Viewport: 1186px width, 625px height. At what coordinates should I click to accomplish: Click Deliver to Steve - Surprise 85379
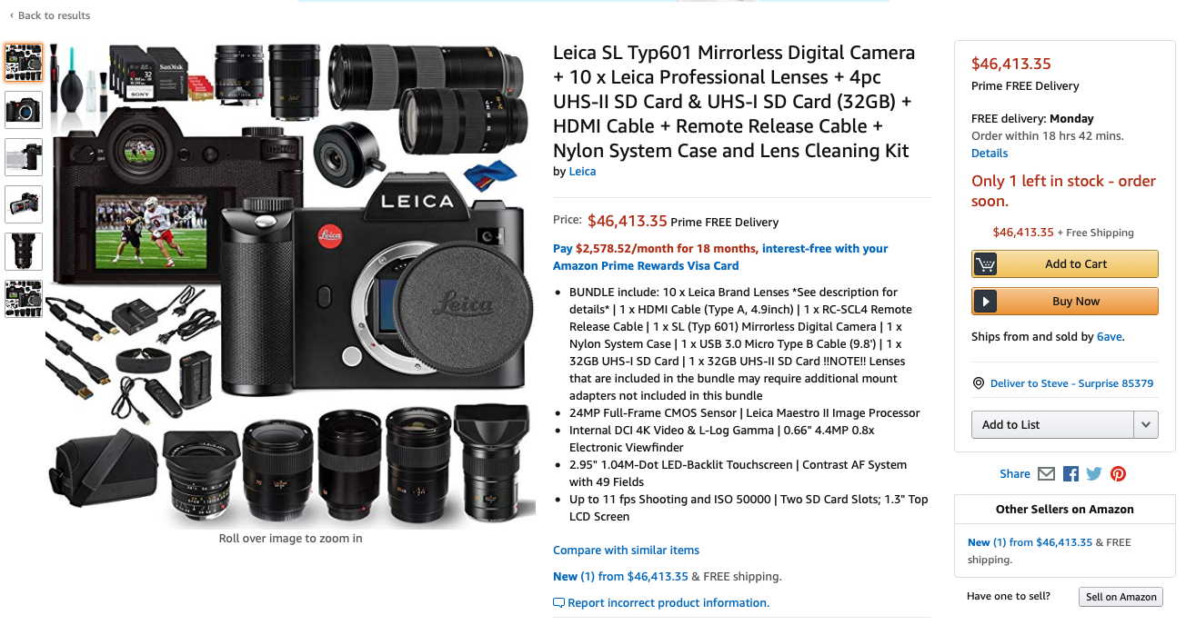[1071, 383]
